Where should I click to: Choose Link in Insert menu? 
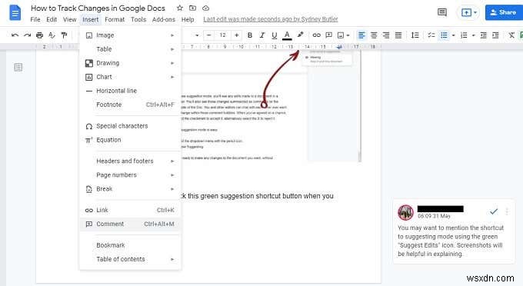(x=130, y=210)
